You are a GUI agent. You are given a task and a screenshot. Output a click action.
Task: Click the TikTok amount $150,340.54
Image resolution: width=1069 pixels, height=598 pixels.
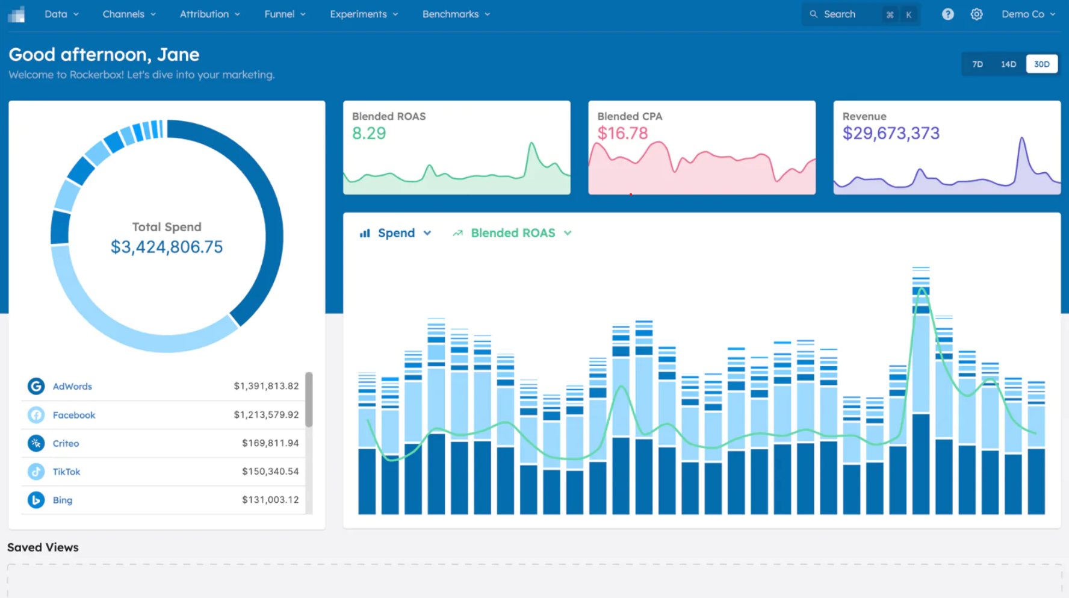(270, 471)
